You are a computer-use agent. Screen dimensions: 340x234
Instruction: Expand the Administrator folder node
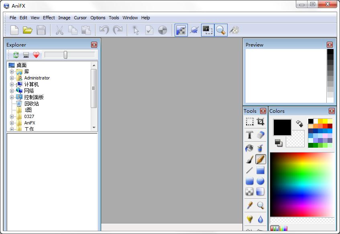[12, 78]
